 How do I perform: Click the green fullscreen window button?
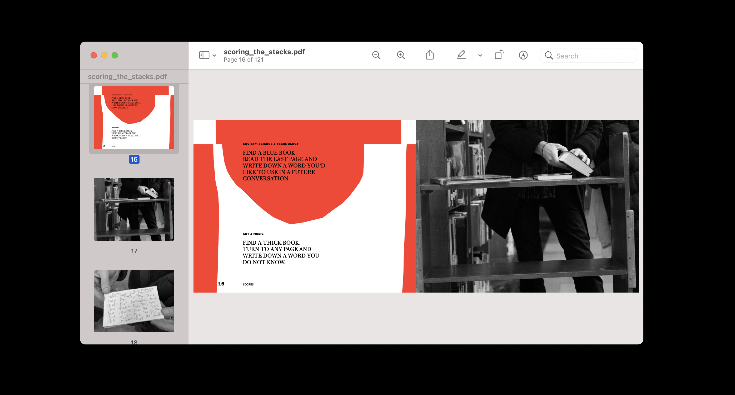pos(115,55)
